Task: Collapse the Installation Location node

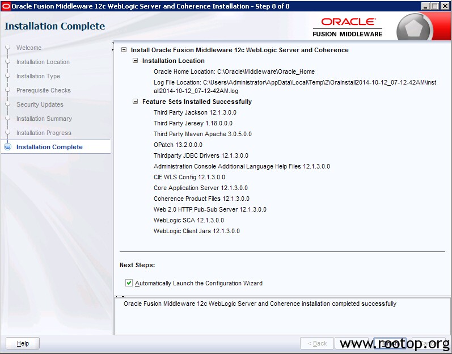Action: point(135,61)
